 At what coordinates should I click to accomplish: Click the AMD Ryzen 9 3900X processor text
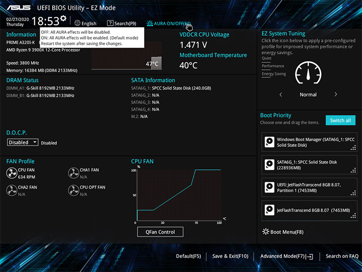pyautogui.click(x=43, y=50)
